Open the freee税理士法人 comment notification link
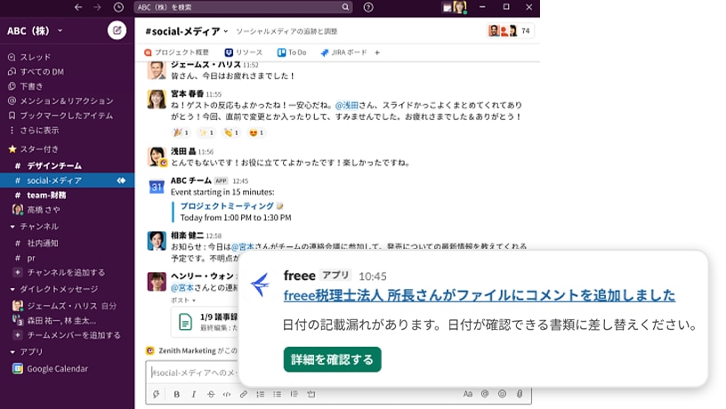The height and width of the screenshot is (409, 726). click(479, 296)
